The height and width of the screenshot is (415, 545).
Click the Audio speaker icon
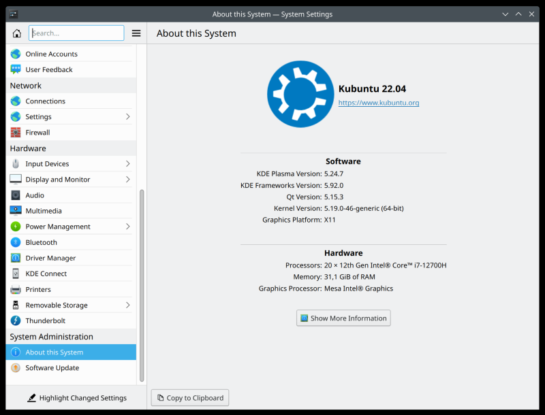[x=16, y=195]
